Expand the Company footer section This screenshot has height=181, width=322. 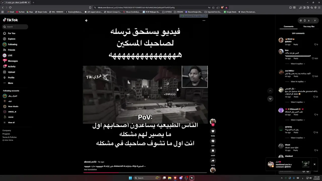tap(7, 130)
